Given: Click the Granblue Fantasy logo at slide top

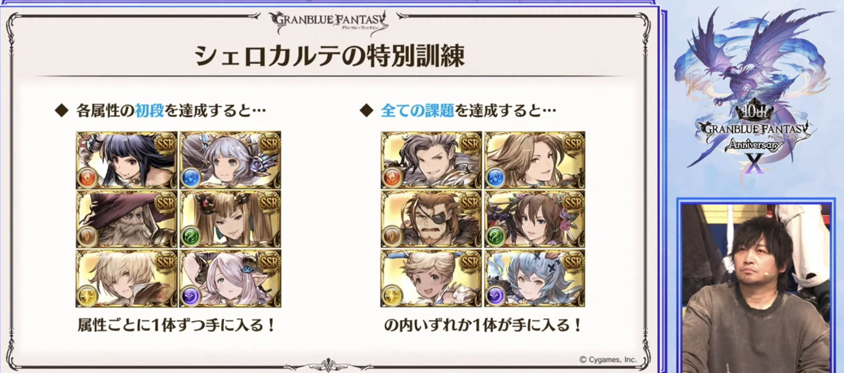Looking at the screenshot, I should pos(328,23).
